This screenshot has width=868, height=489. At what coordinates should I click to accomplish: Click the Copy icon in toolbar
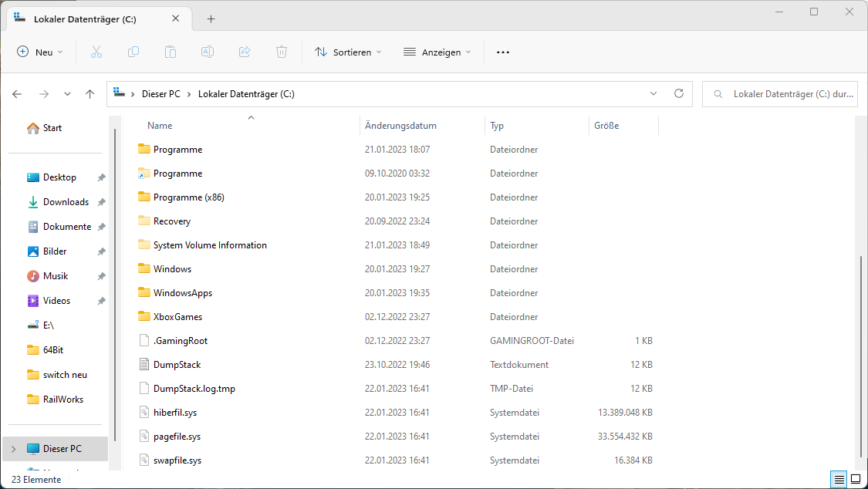click(x=133, y=52)
